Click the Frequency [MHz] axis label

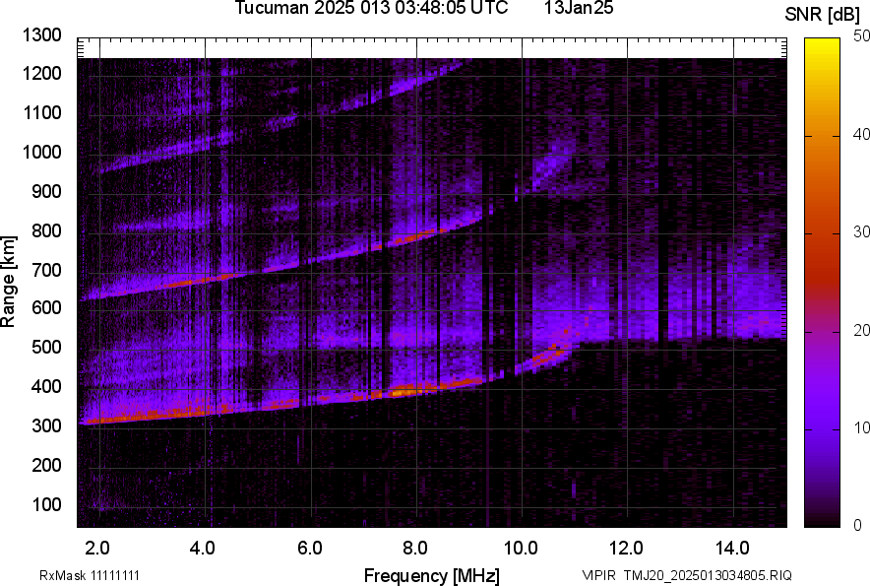click(x=431, y=575)
